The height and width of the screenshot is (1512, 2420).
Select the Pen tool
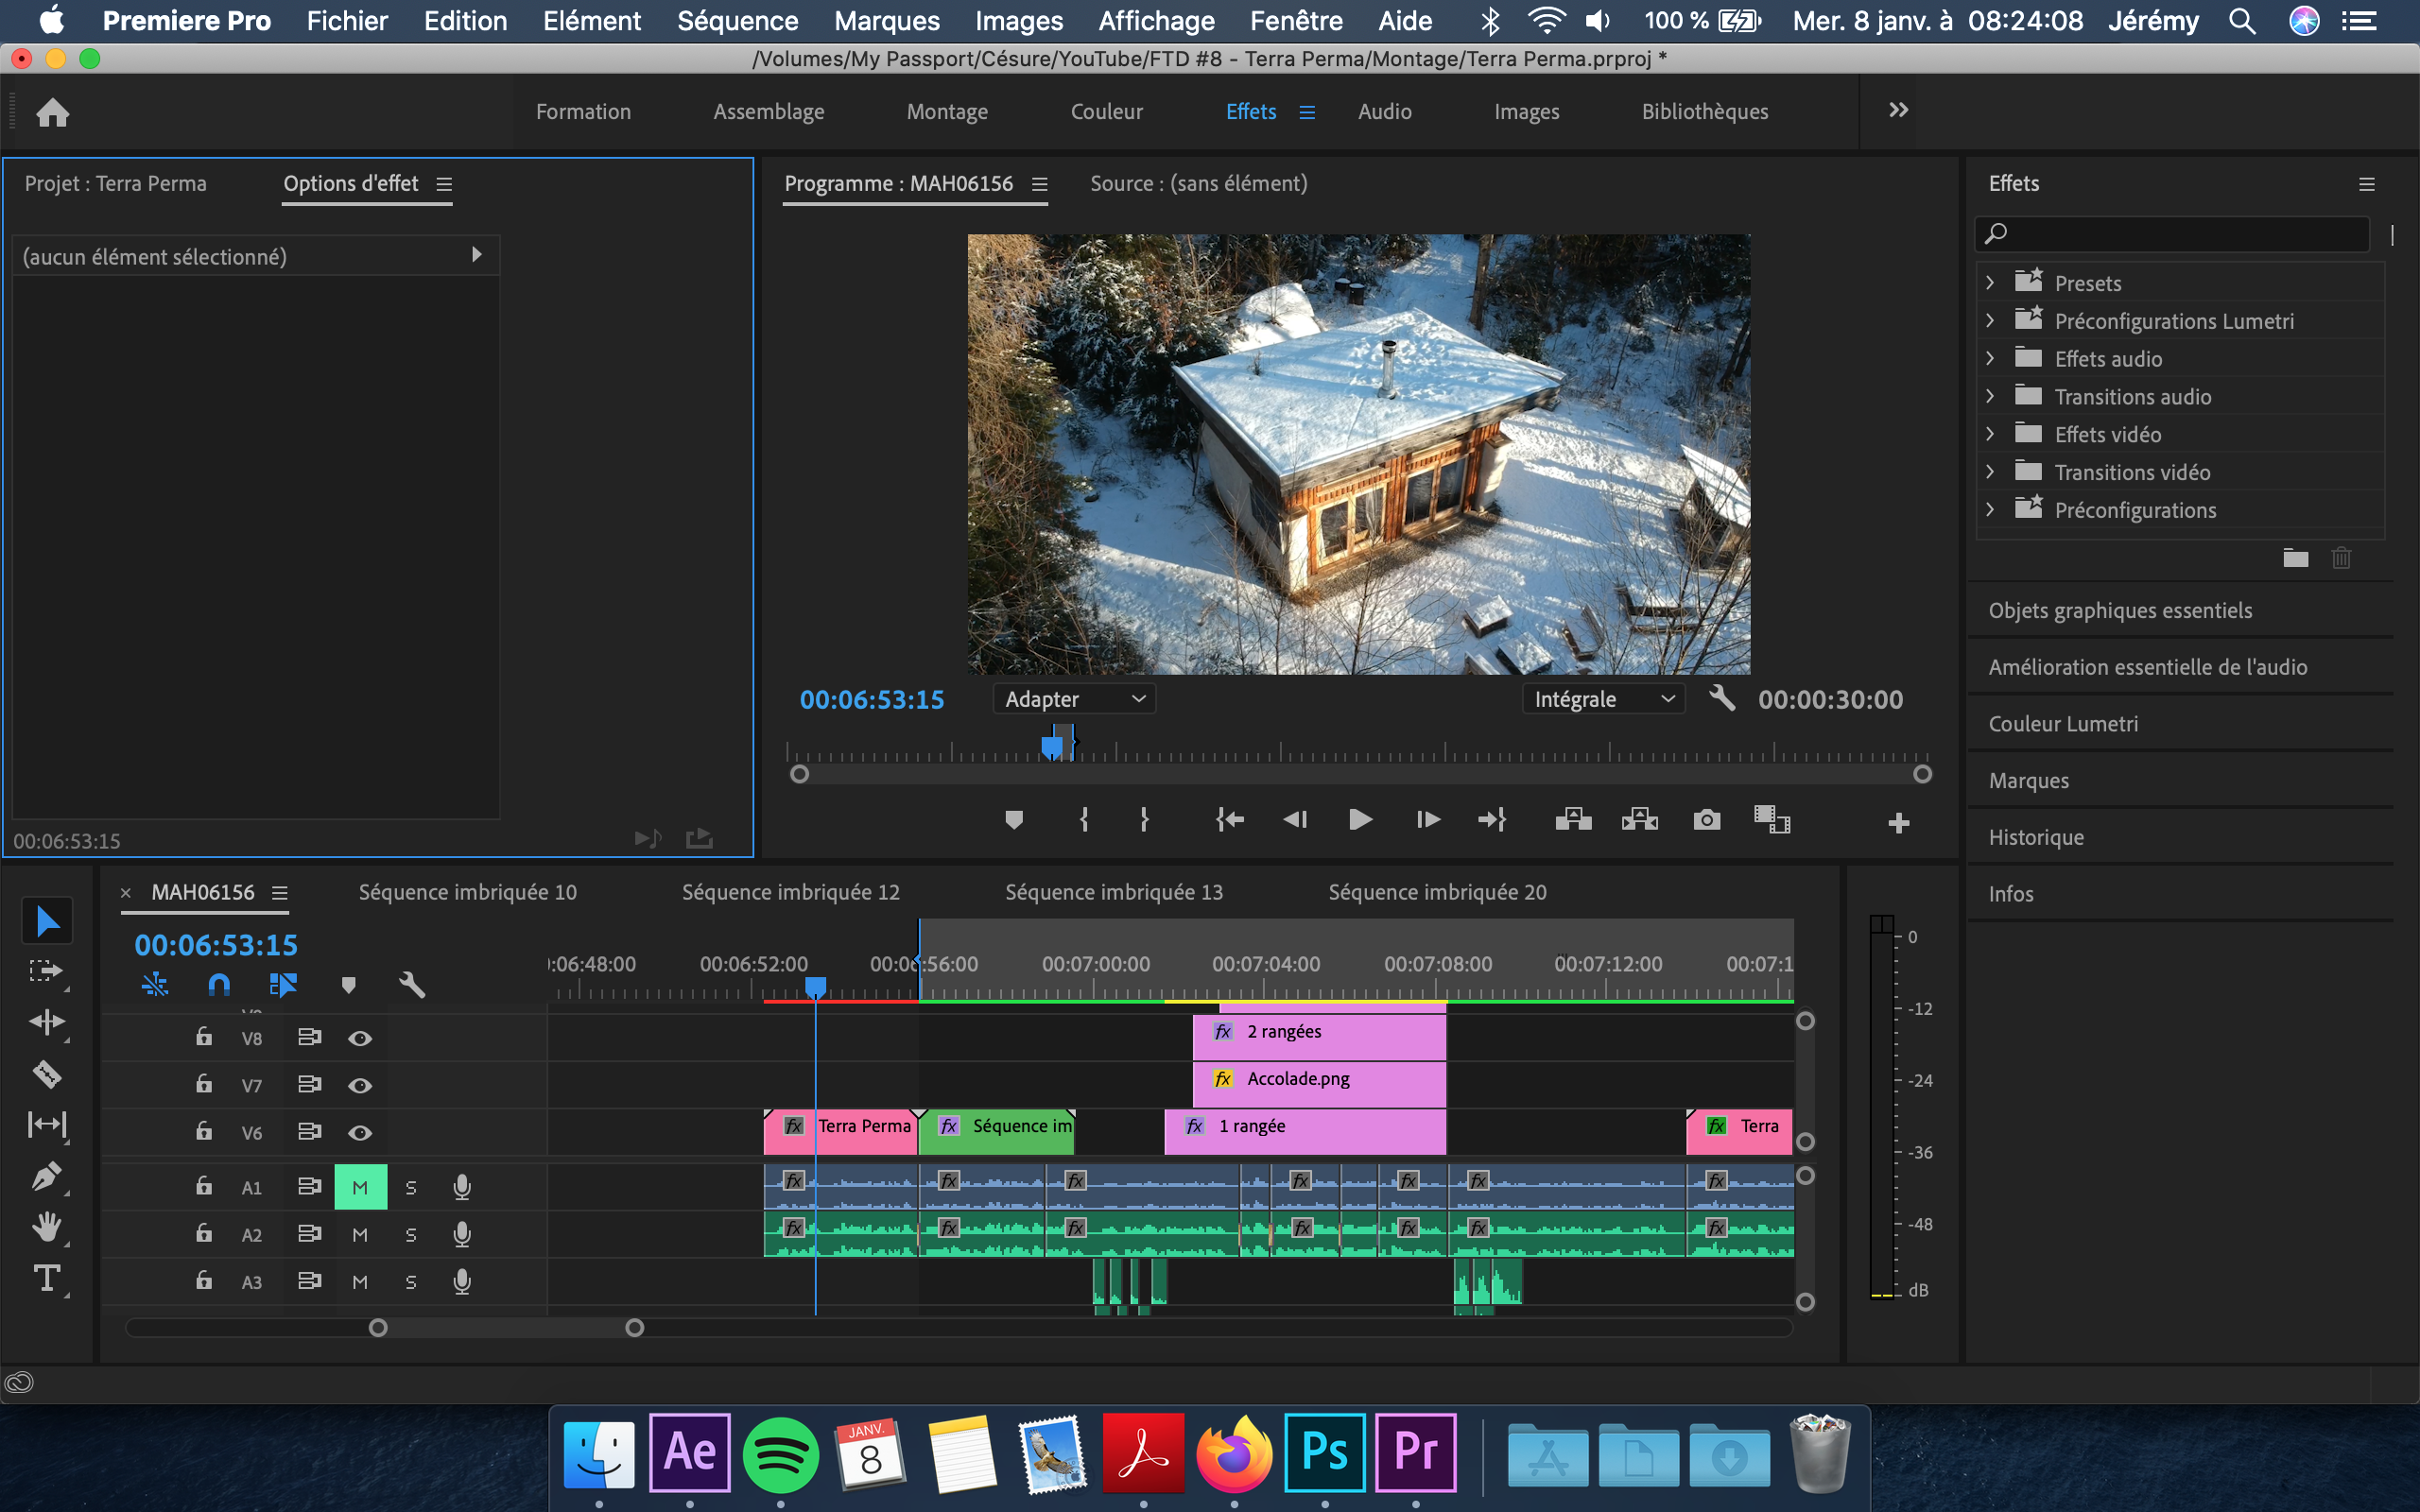click(x=47, y=1176)
